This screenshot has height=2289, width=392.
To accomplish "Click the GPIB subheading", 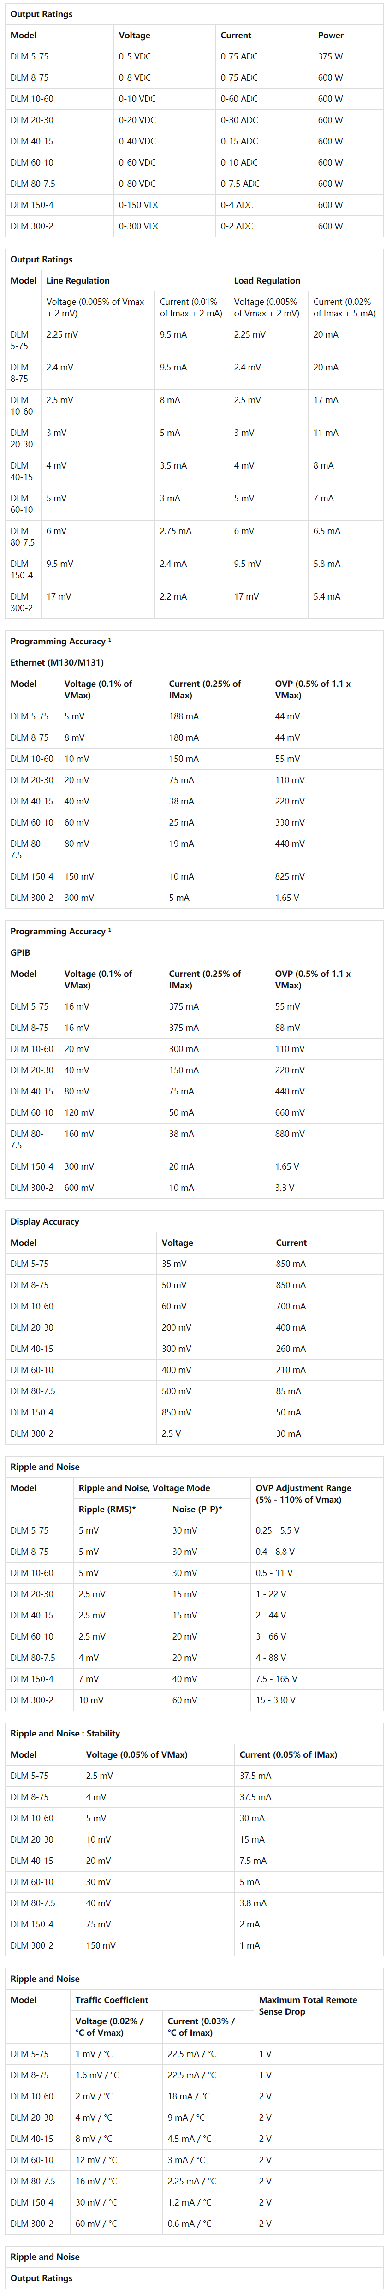I will point(20,952).
